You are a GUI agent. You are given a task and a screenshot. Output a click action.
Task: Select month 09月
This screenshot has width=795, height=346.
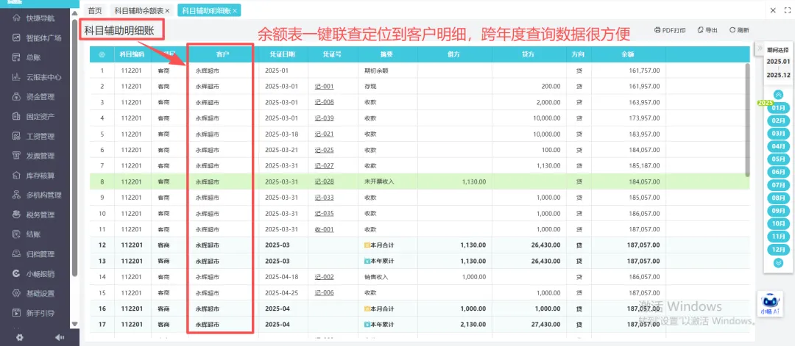778,210
